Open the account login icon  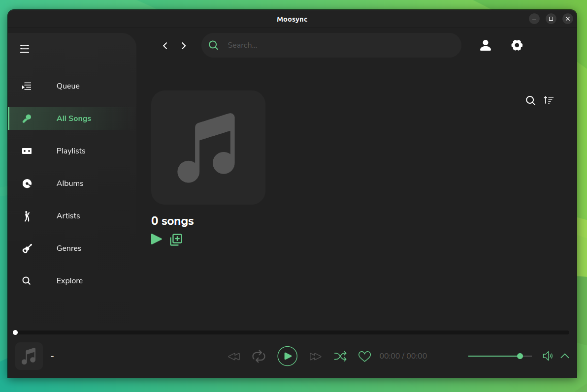tap(486, 45)
